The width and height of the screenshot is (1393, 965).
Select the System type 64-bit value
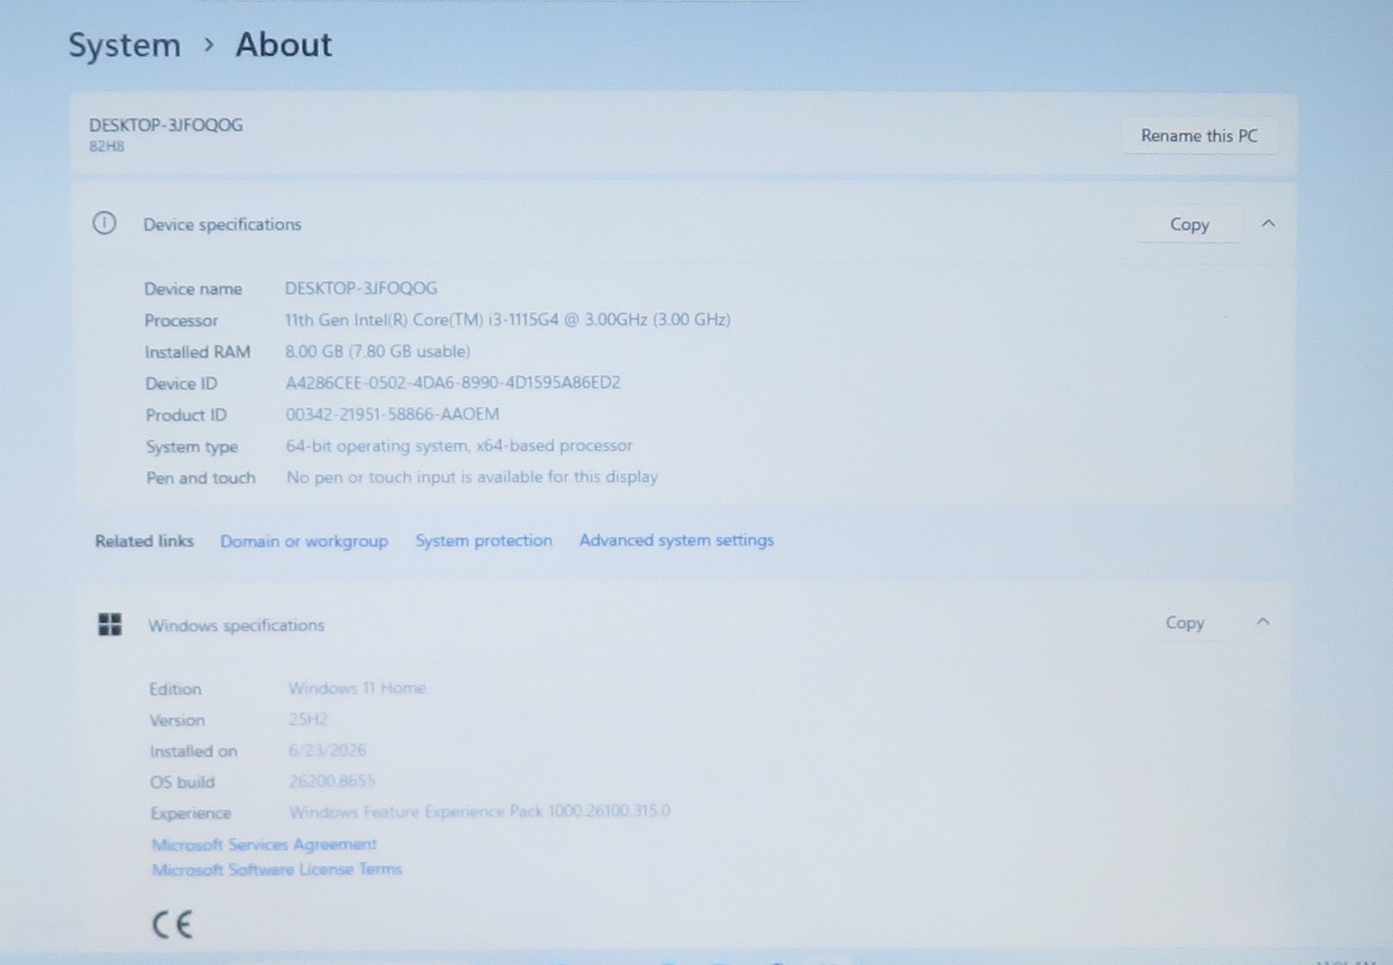pyautogui.click(x=459, y=446)
